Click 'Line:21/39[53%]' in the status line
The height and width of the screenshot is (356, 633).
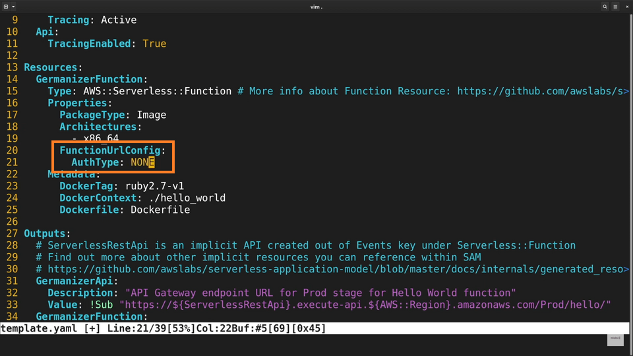pos(152,328)
